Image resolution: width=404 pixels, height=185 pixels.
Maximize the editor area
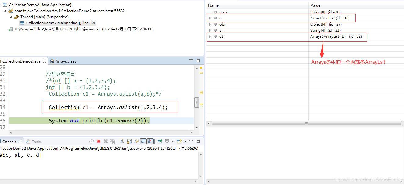click(x=198, y=61)
